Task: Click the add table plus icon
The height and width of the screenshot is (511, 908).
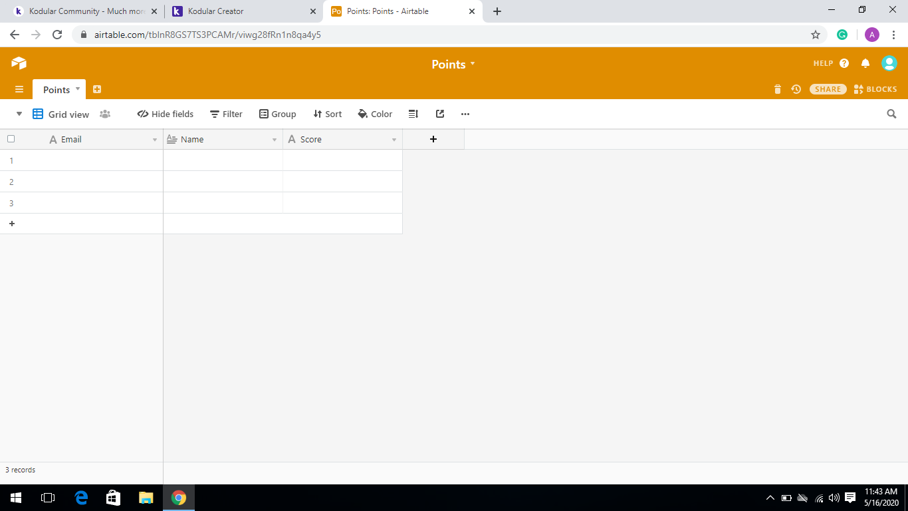Action: click(x=97, y=89)
